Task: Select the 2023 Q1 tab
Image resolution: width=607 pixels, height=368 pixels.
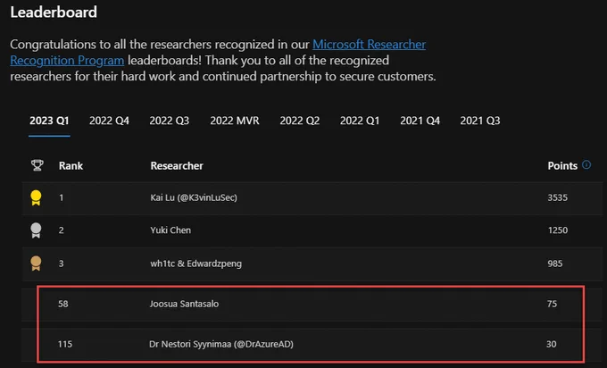Action: [49, 121]
